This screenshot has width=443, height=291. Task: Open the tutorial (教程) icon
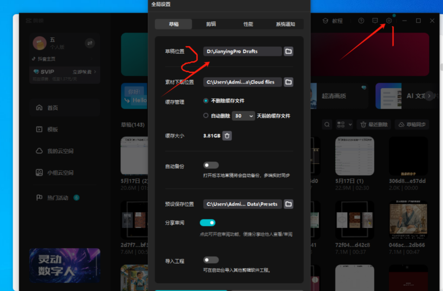click(325, 21)
